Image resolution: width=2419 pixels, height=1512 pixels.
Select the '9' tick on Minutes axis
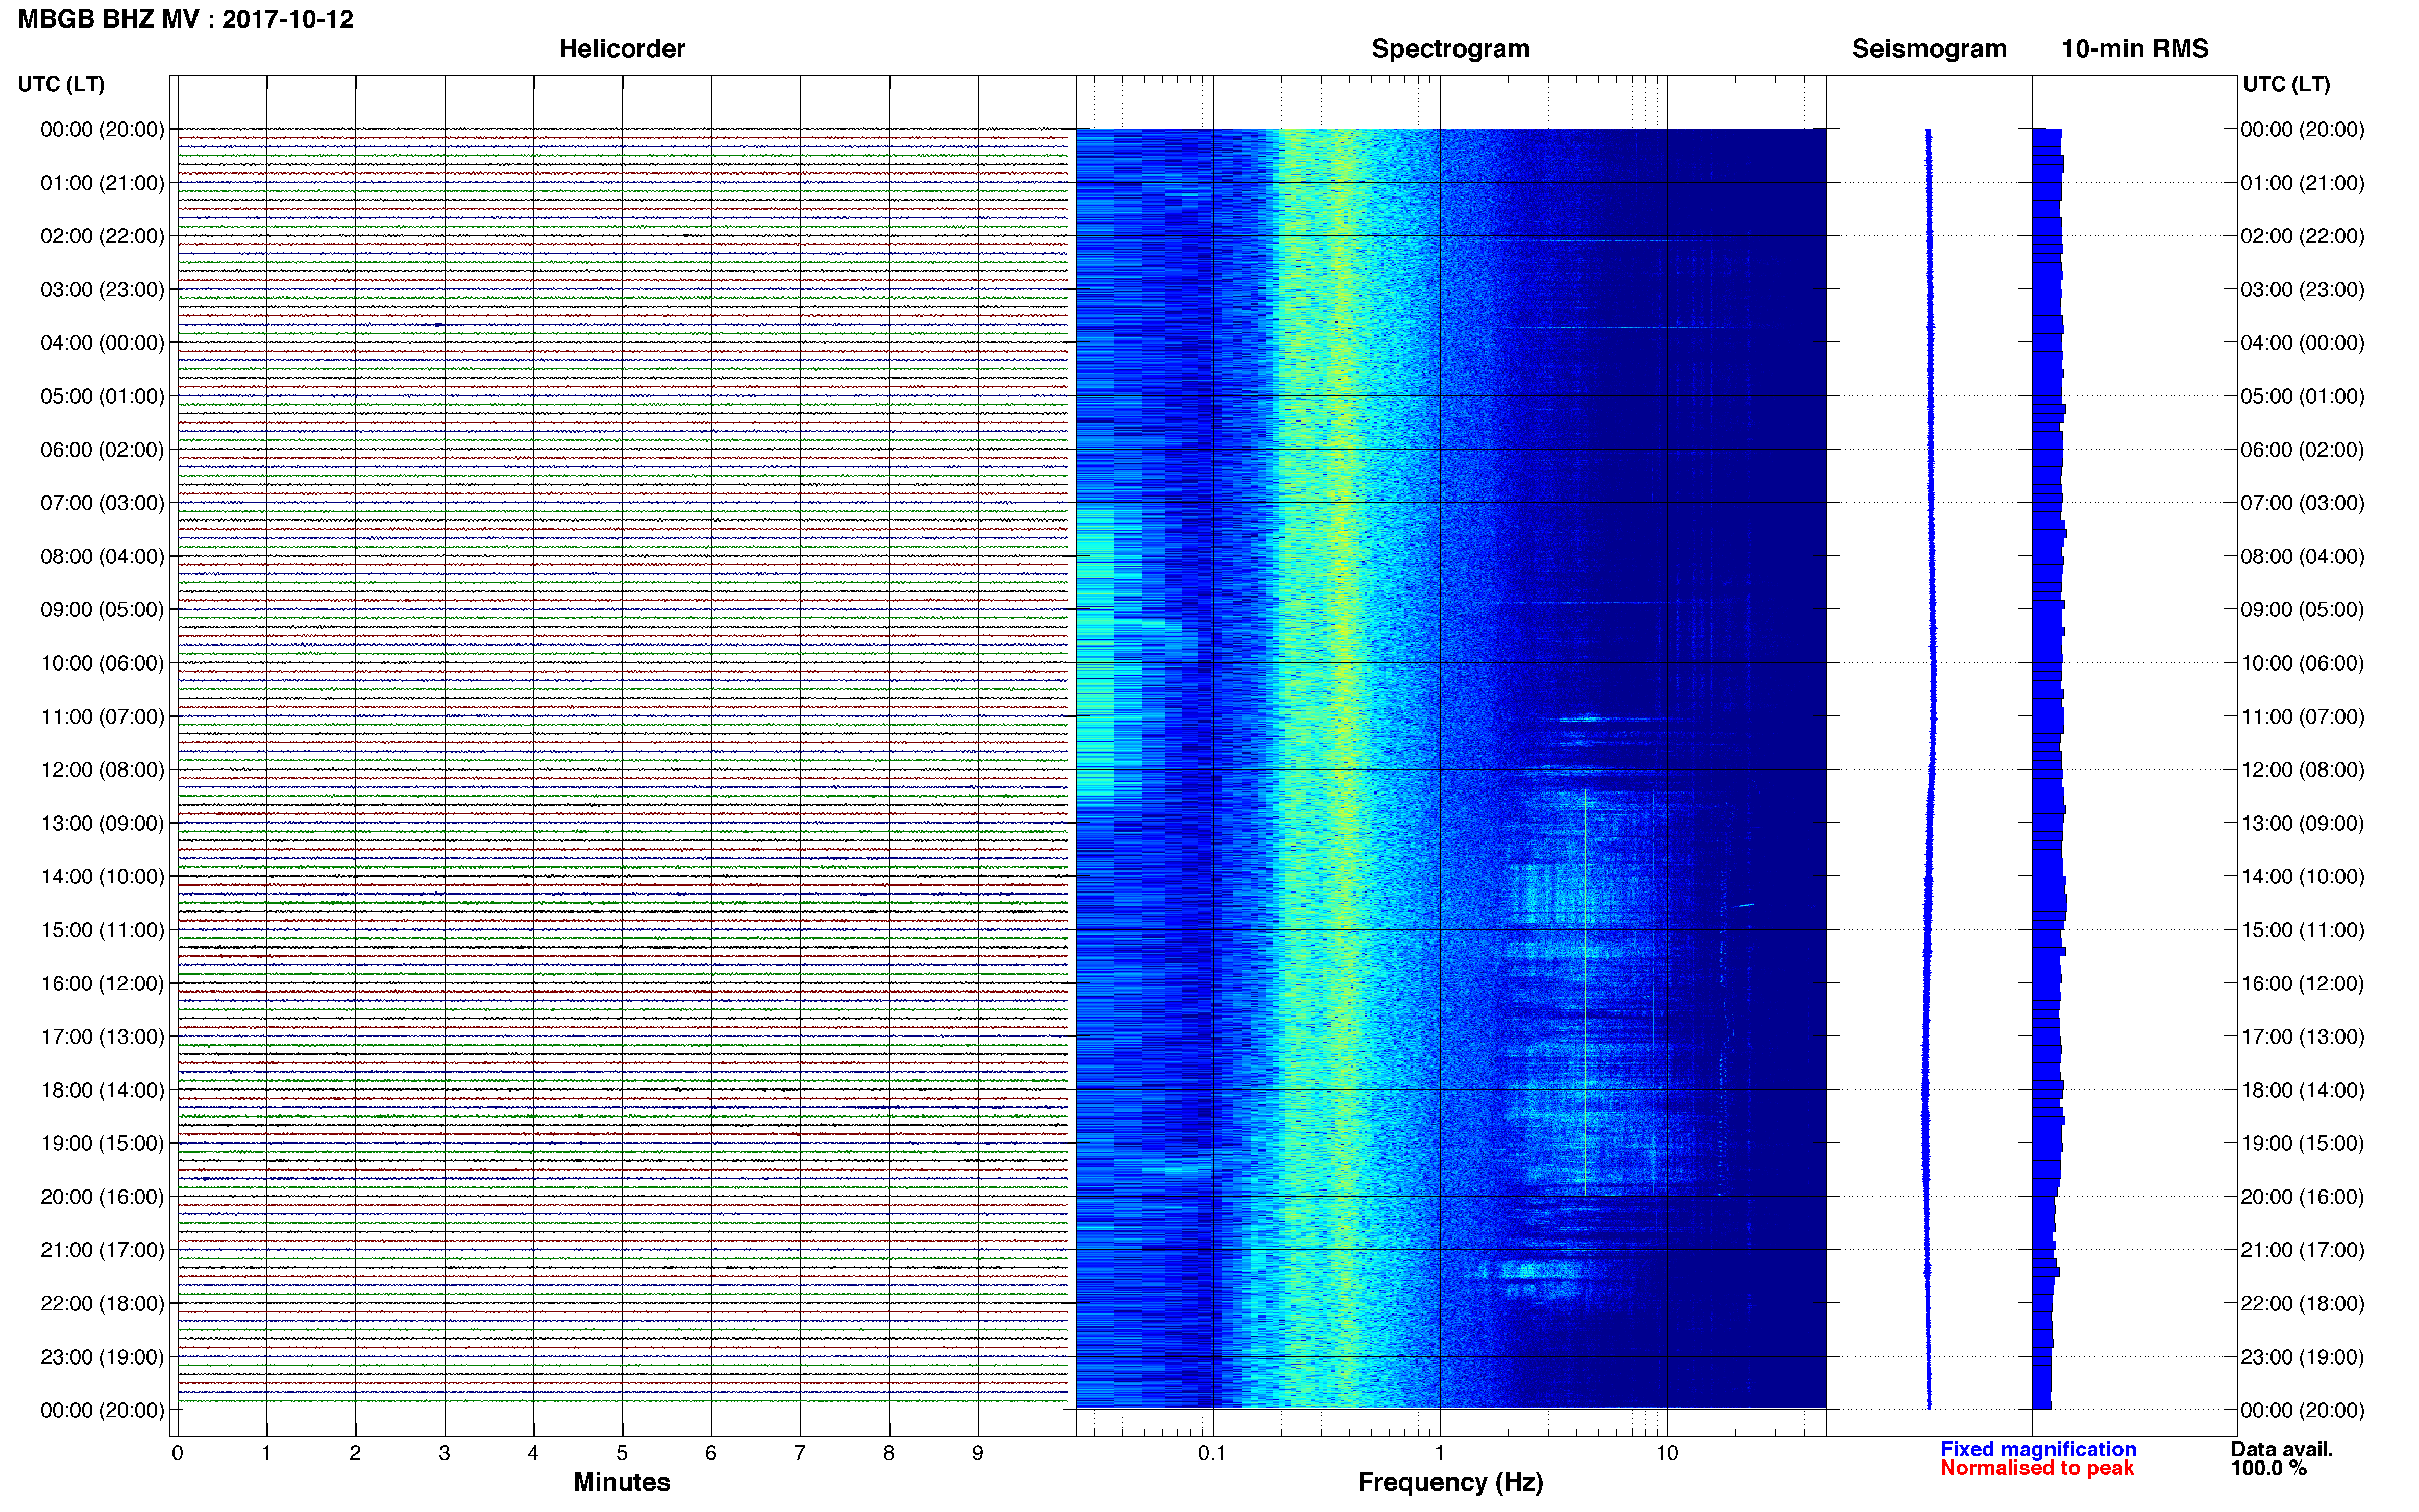pos(978,1453)
